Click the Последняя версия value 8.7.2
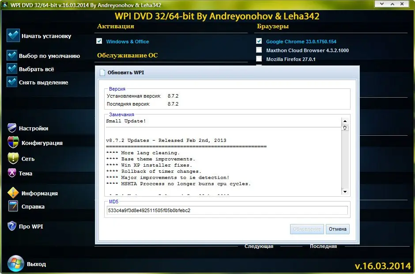The image size is (415, 274). point(173,104)
